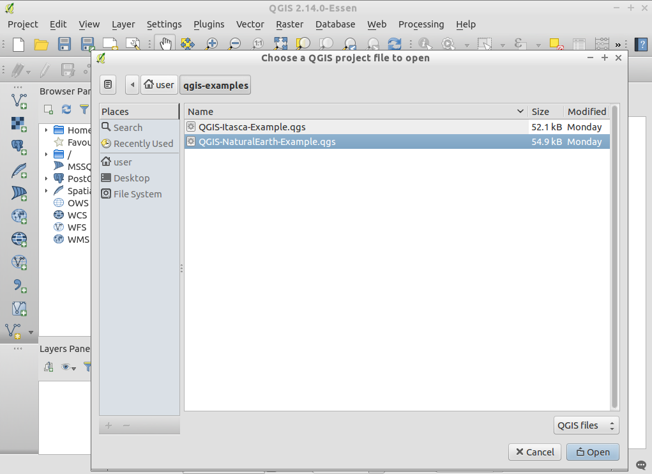Deselect features from all layers
The image size is (652, 474).
click(556, 43)
